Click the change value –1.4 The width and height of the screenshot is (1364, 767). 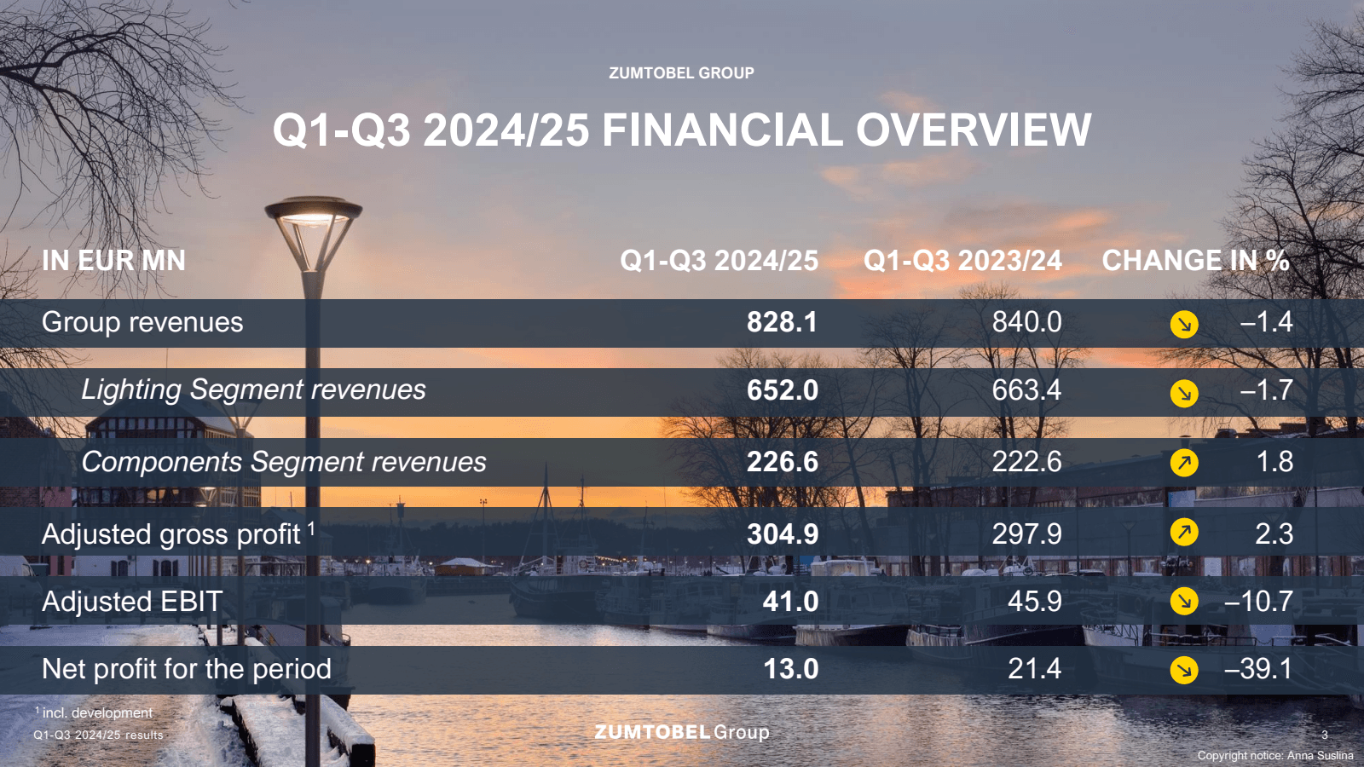click(x=1267, y=322)
